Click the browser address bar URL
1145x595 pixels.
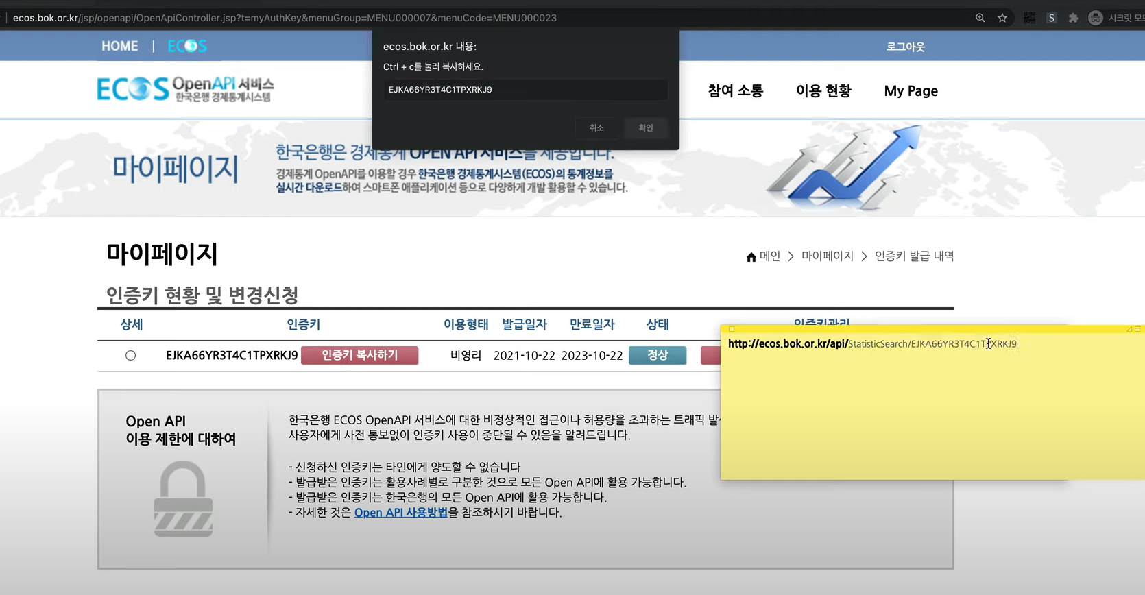(x=285, y=18)
